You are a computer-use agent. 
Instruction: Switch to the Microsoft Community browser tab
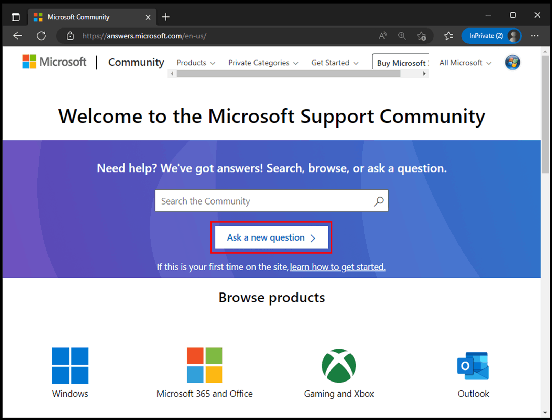pyautogui.click(x=86, y=17)
